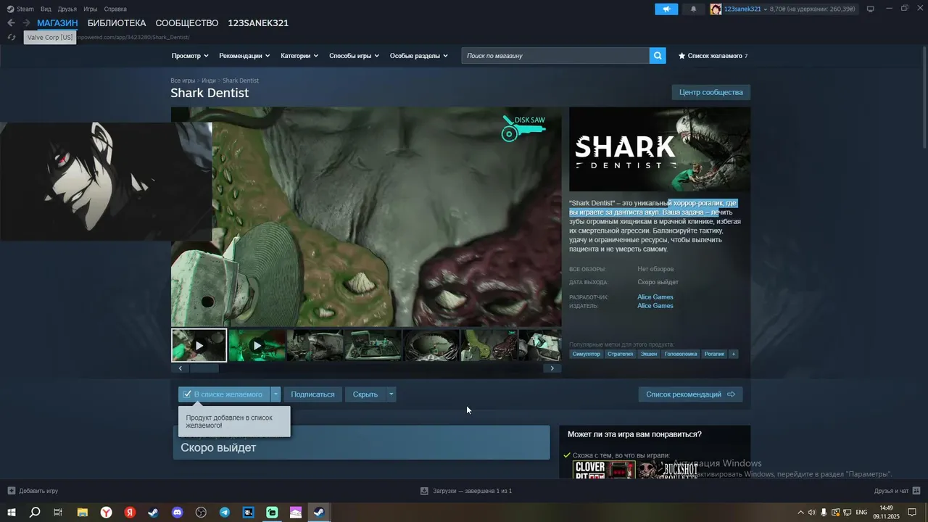The image size is (928, 522).
Task: Switch to the БИБЛИОТЕКА tab
Action: pyautogui.click(x=117, y=23)
